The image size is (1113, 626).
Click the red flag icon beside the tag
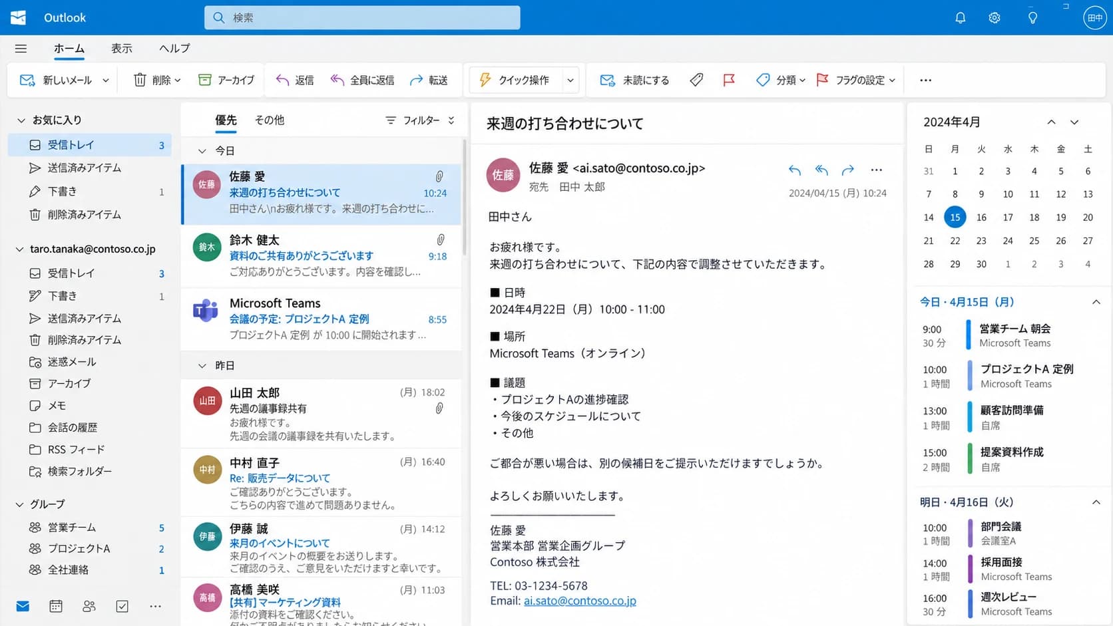coord(729,80)
